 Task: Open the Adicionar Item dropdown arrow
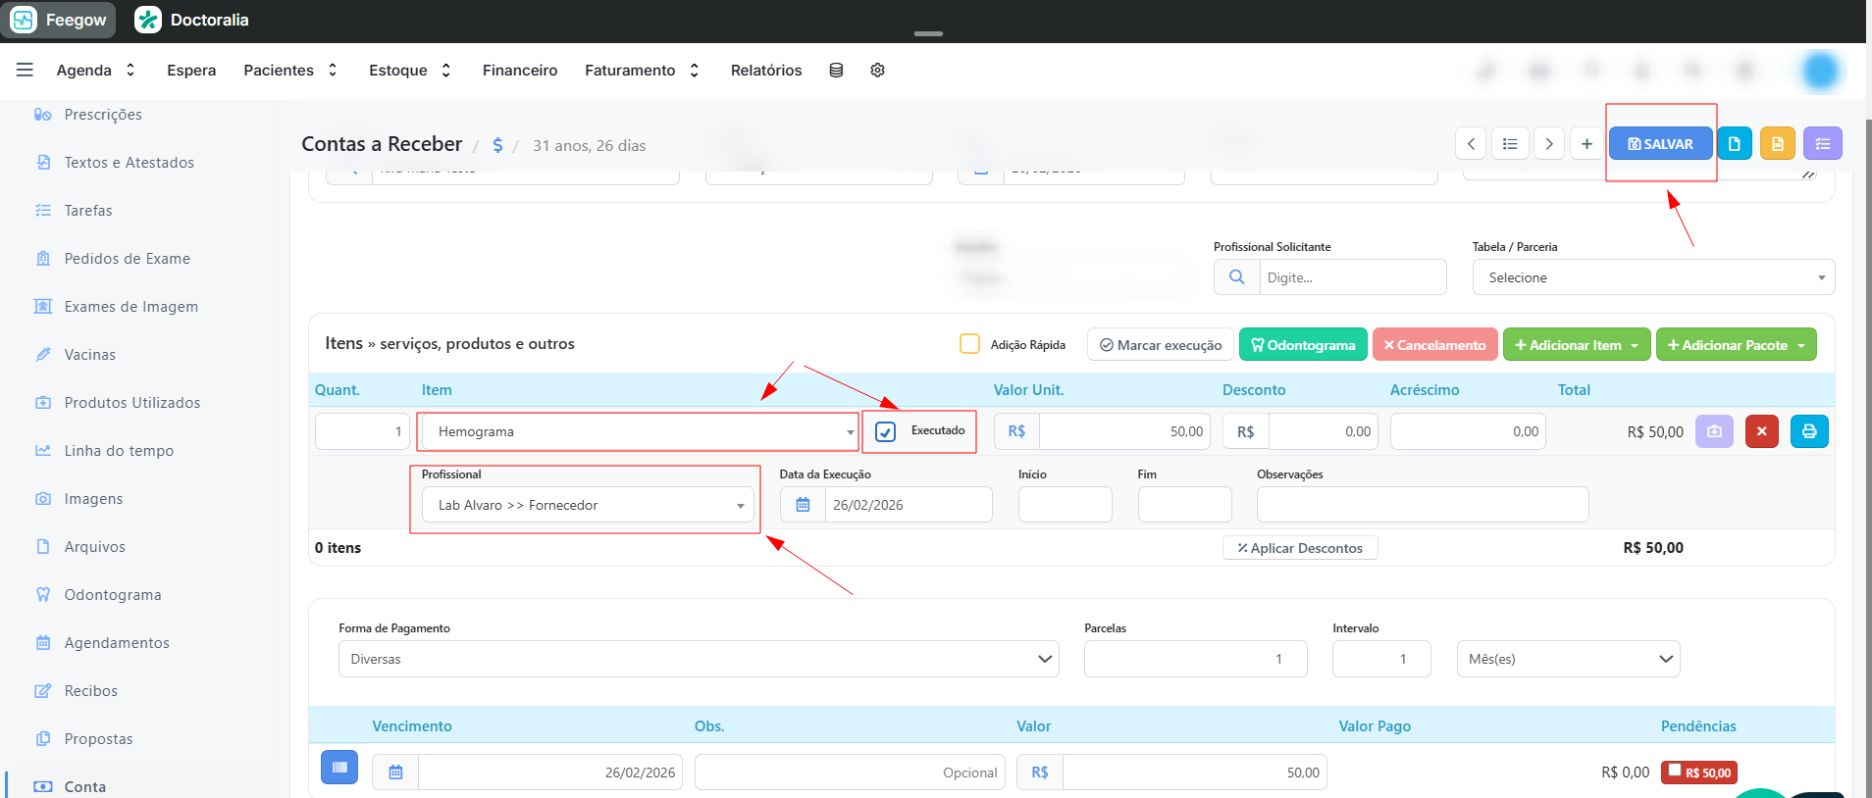pos(1635,345)
